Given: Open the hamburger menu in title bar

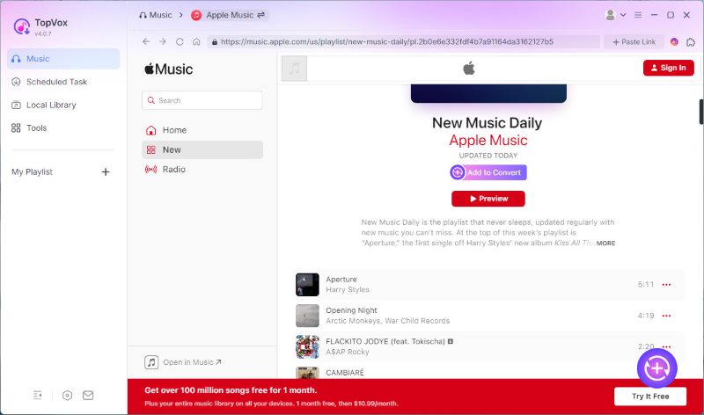Looking at the screenshot, I should click(638, 15).
